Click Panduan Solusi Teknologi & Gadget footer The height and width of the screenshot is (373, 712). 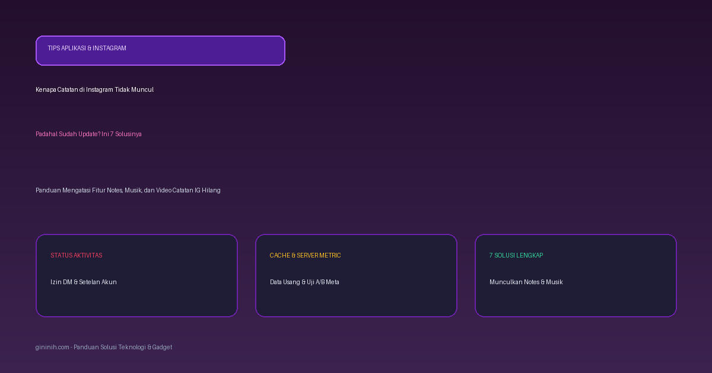(123, 347)
